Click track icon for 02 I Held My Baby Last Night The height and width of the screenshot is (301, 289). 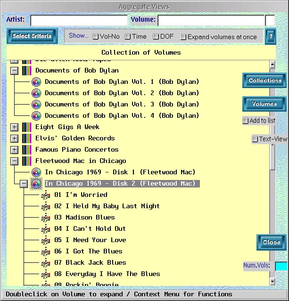tap(46, 206)
